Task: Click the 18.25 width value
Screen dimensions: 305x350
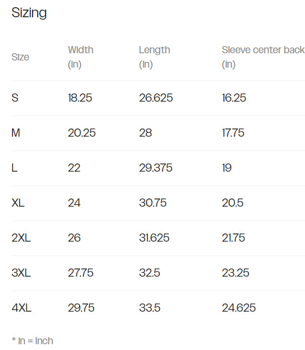Action: pyautogui.click(x=80, y=98)
